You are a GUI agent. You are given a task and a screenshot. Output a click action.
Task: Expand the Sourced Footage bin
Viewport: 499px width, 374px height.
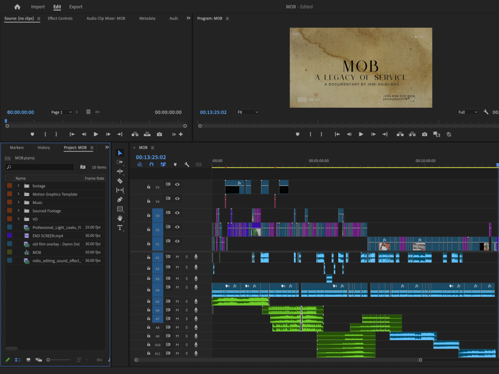(18, 210)
